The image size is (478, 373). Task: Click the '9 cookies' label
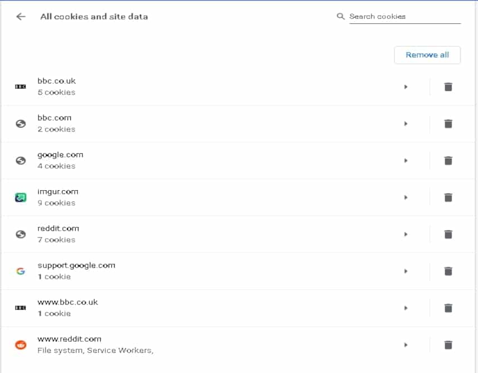coord(56,203)
